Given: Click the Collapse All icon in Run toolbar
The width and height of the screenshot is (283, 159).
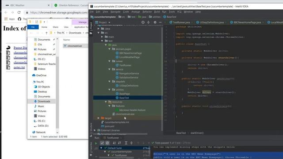Looking at the screenshot, I should [x=131, y=143].
